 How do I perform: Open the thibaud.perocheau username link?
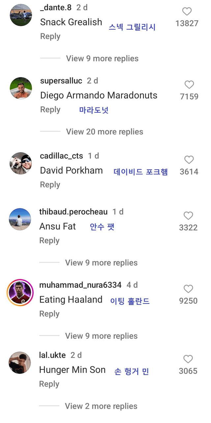pos(73,212)
